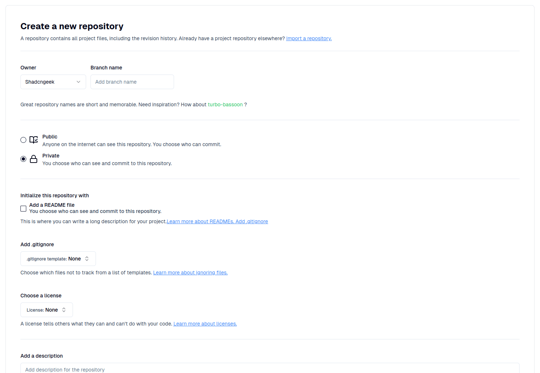The height and width of the screenshot is (373, 540).
Task: Click the open book icon beside Public
Action: (34, 140)
